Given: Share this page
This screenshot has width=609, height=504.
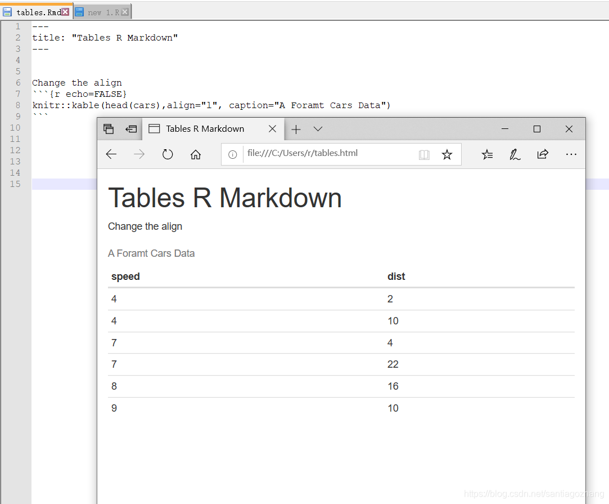Looking at the screenshot, I should point(543,154).
